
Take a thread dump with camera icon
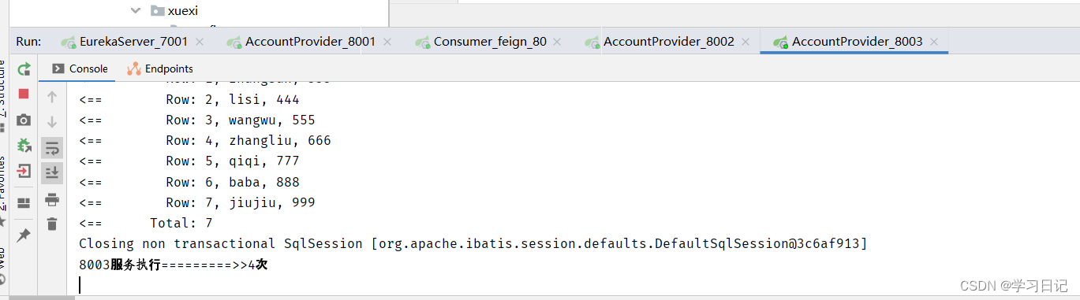point(24,120)
